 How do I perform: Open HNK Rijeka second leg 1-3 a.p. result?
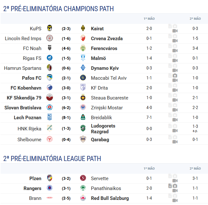click(195, 128)
